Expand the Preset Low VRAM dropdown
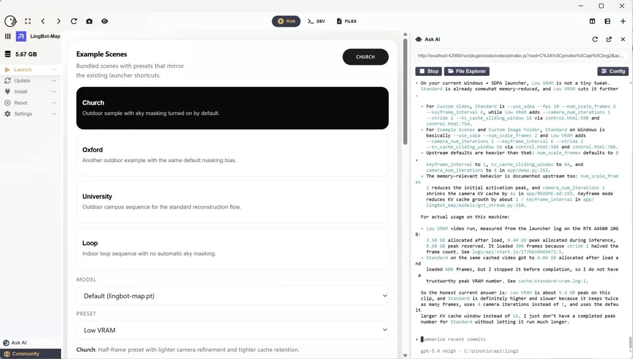This screenshot has height=359, width=633. (232, 330)
